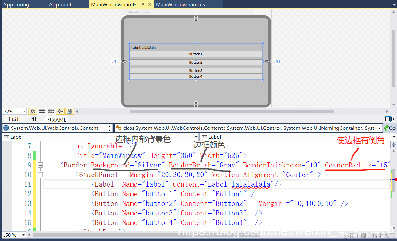Click the left margin value 20
This screenshot has width=397, height=241.
click(115, 62)
